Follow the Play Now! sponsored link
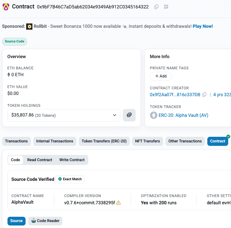This screenshot has width=231, height=228. point(203,26)
